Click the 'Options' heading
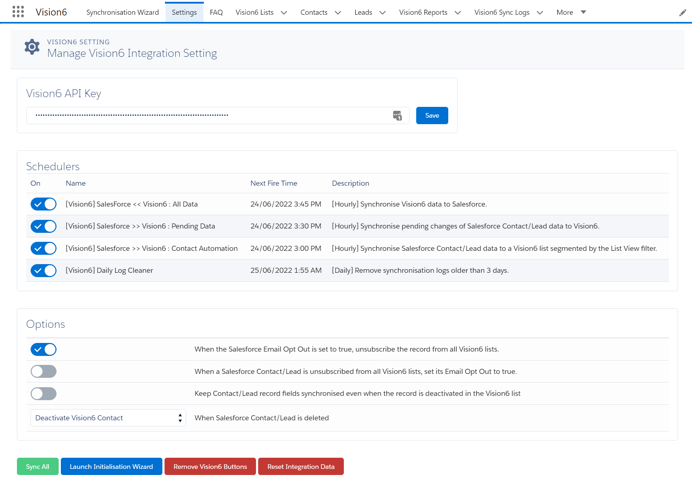The width and height of the screenshot is (692, 484). pyautogui.click(x=46, y=324)
